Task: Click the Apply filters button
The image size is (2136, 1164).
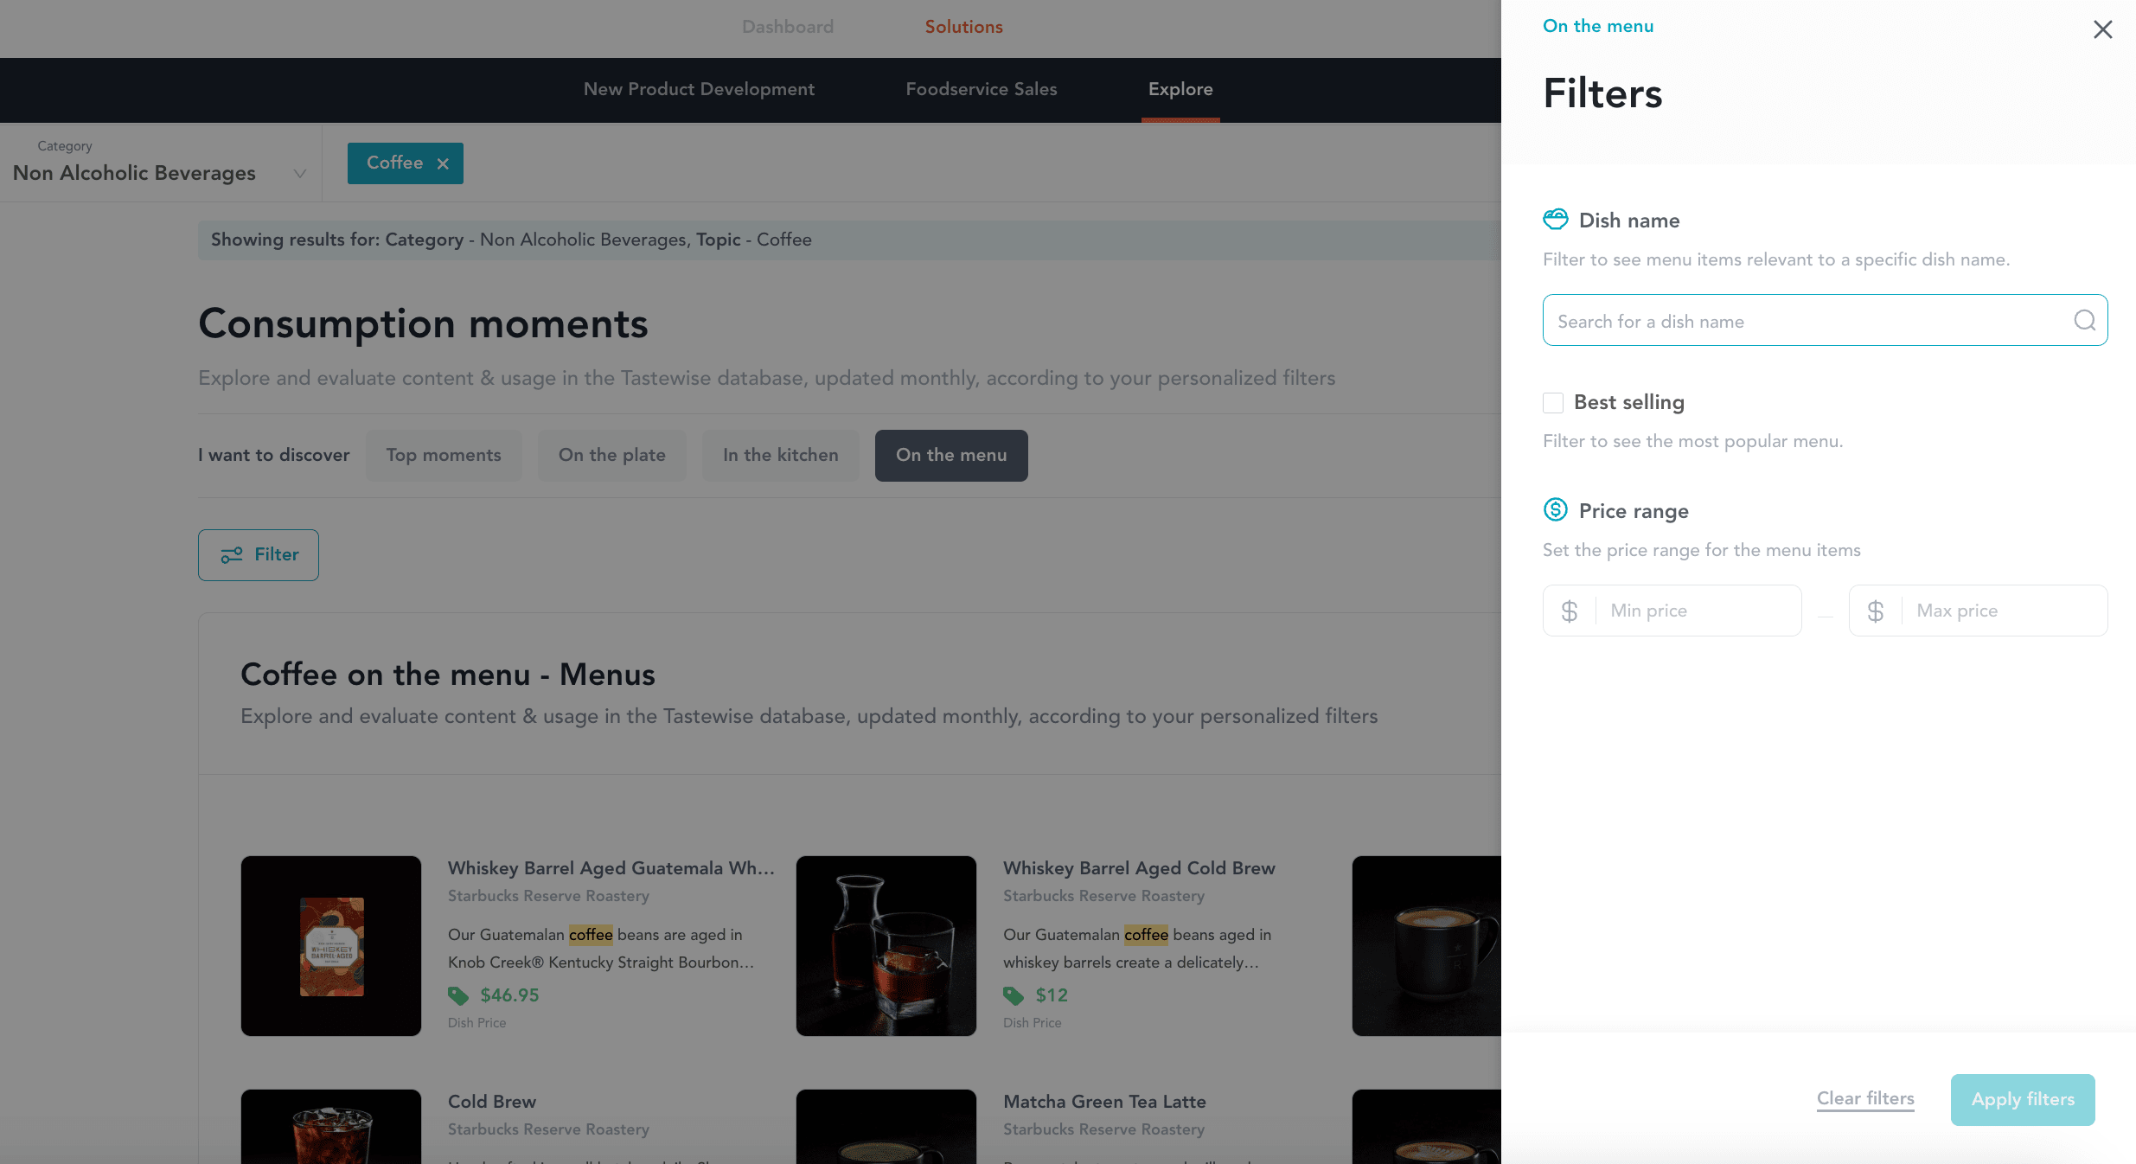Action: pos(2023,1100)
